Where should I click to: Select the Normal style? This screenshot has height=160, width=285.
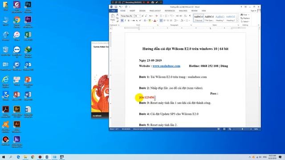coord(199,18)
